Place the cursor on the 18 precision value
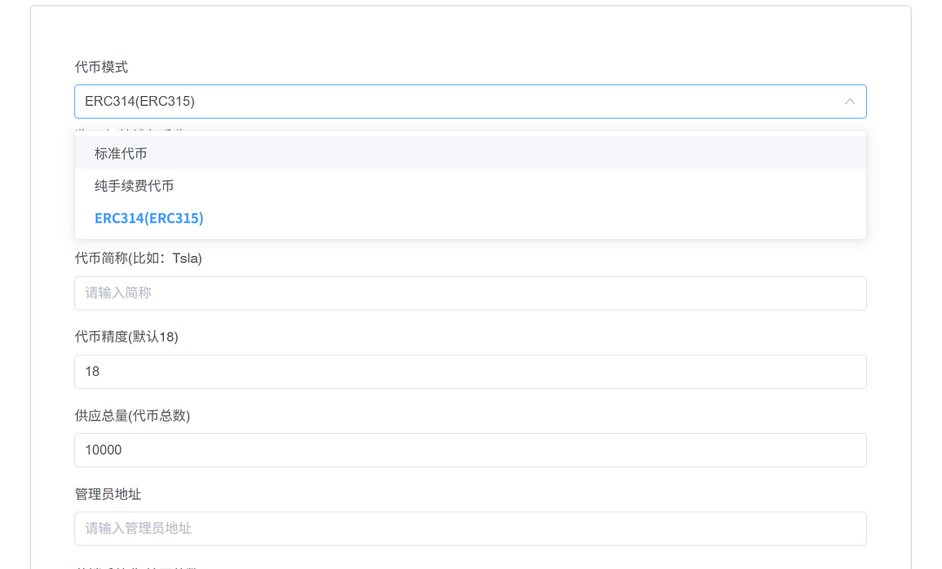The image size is (942, 569). (92, 372)
